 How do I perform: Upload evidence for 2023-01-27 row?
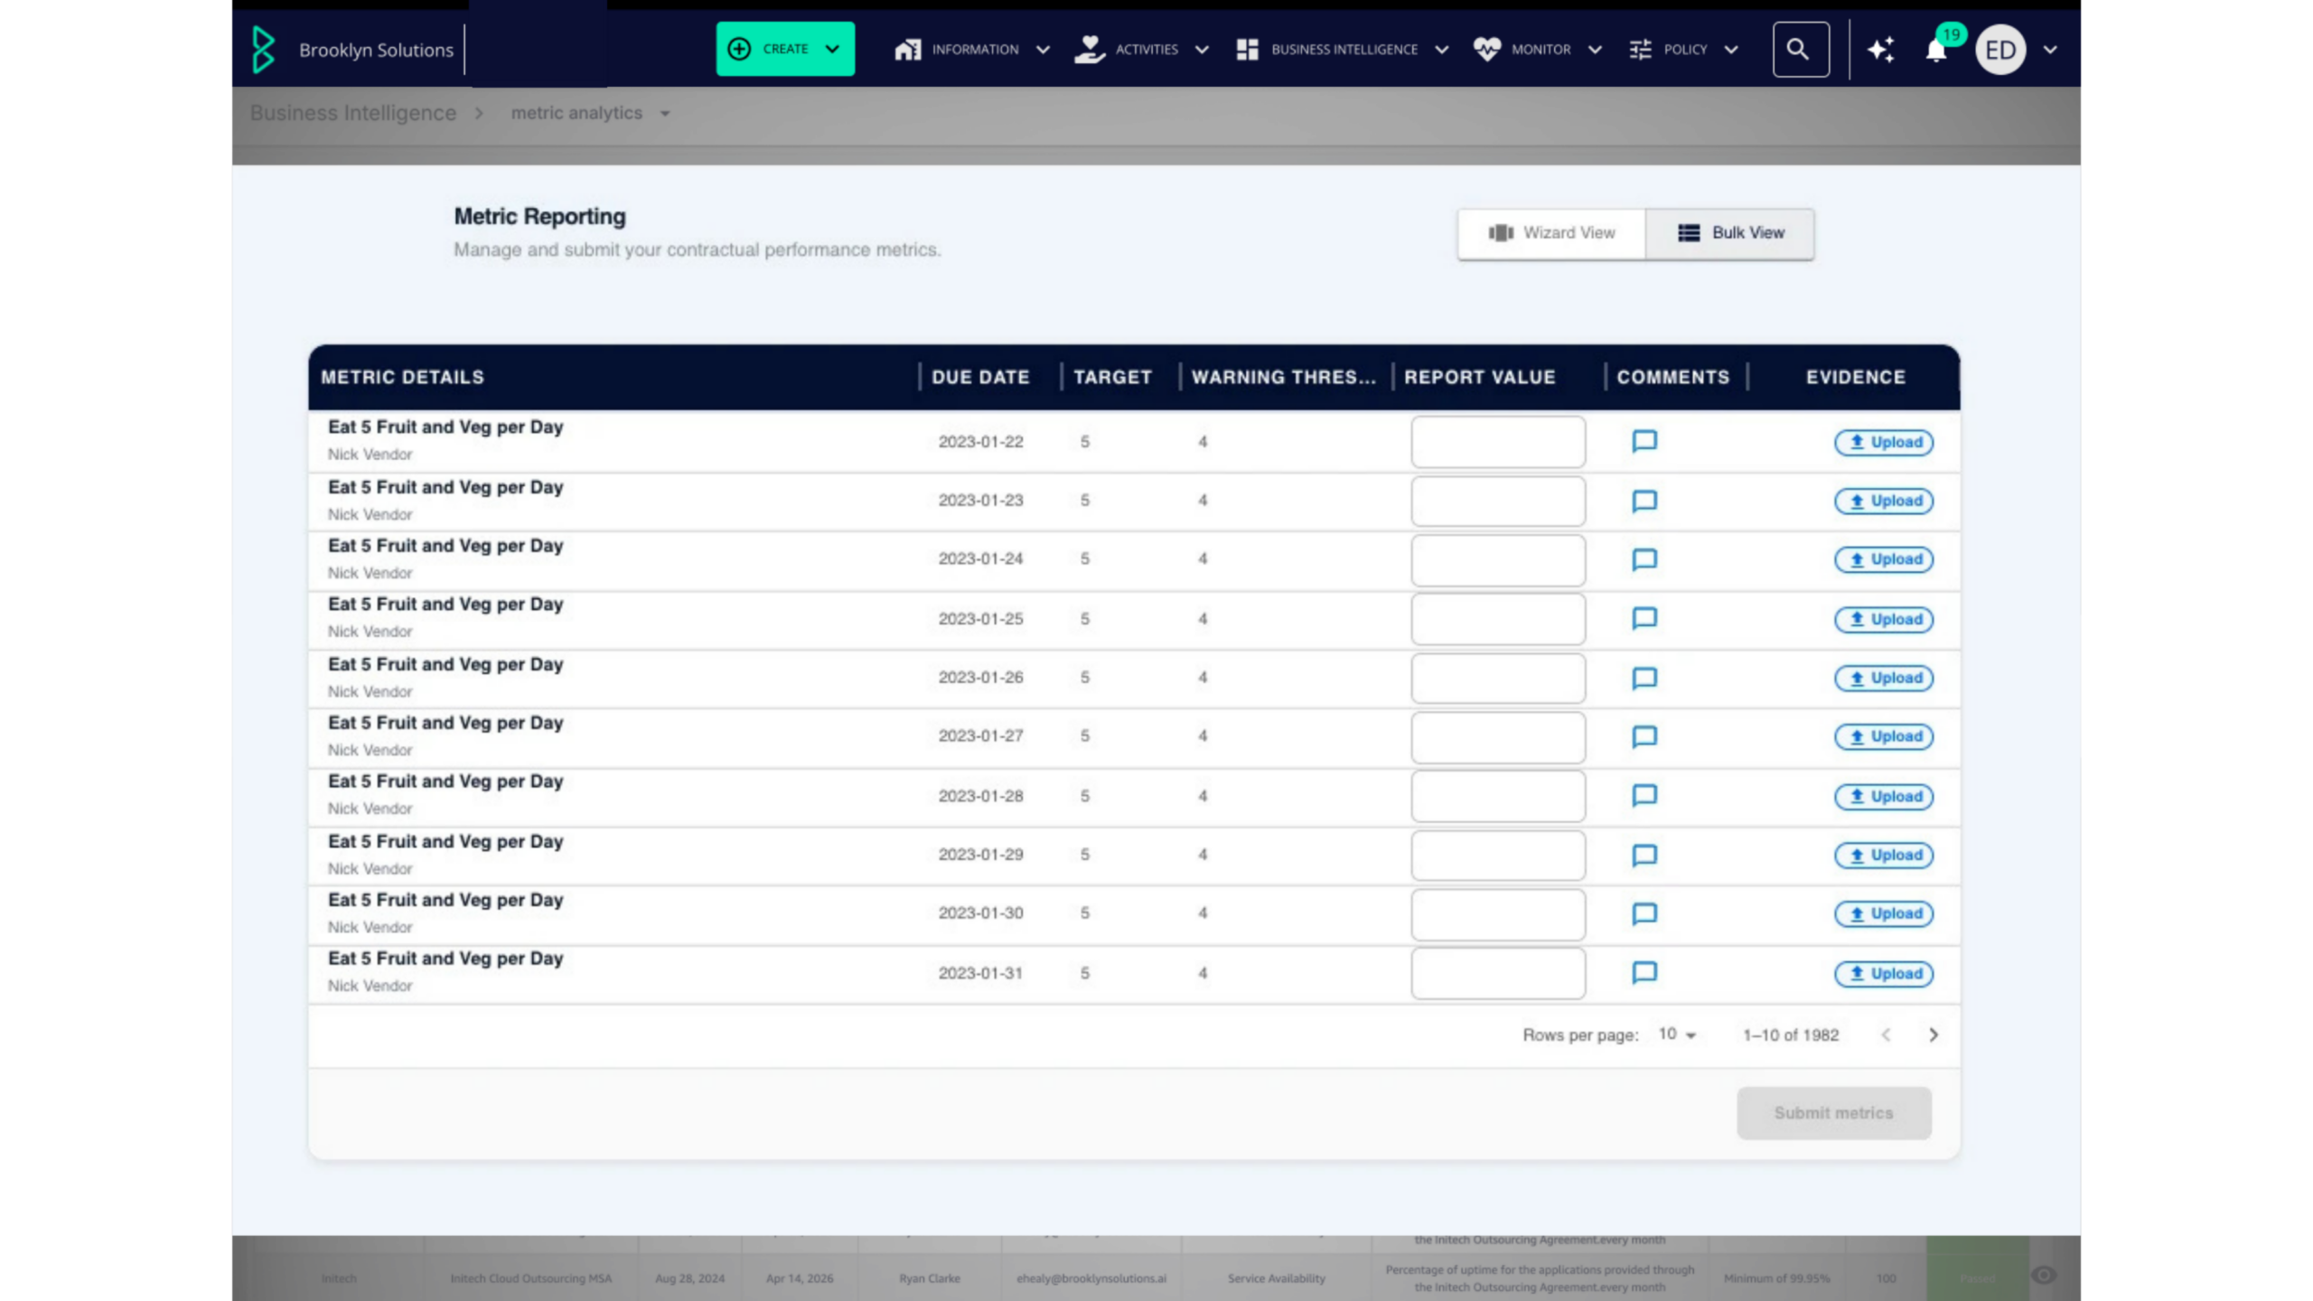point(1884,736)
